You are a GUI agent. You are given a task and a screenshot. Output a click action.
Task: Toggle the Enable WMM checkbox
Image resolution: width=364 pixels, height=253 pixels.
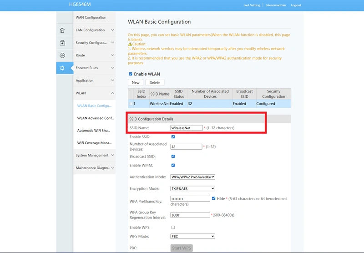[173, 166]
